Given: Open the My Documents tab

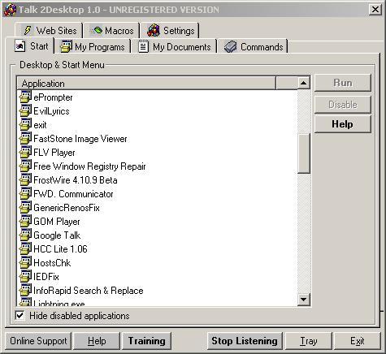Looking at the screenshot, I should pyautogui.click(x=174, y=47).
